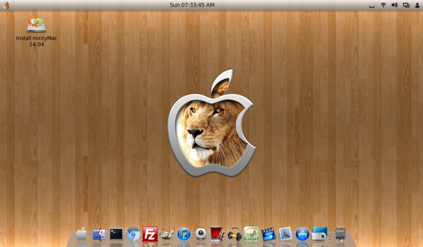Launch the camera screenshot tool in dock

(x=319, y=233)
